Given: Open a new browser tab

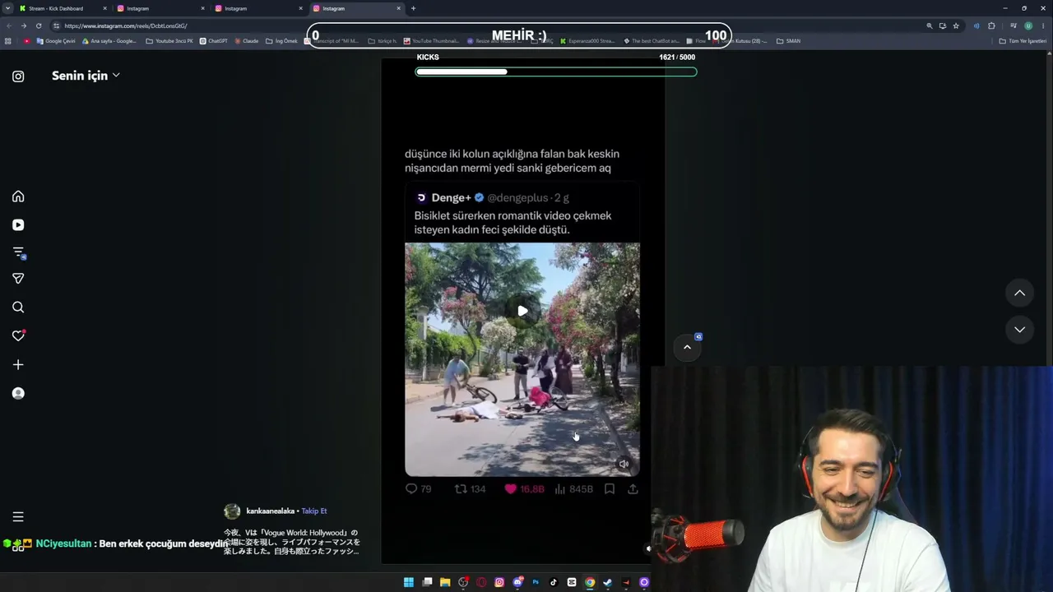Looking at the screenshot, I should [x=413, y=8].
